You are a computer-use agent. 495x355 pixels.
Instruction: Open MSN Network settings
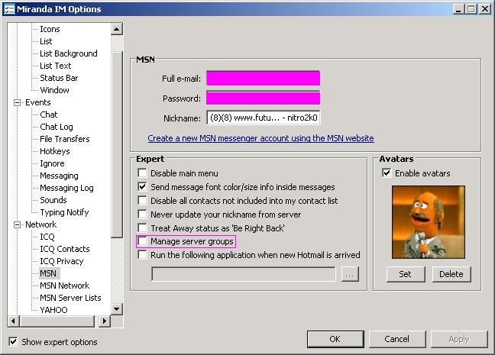[x=64, y=286]
